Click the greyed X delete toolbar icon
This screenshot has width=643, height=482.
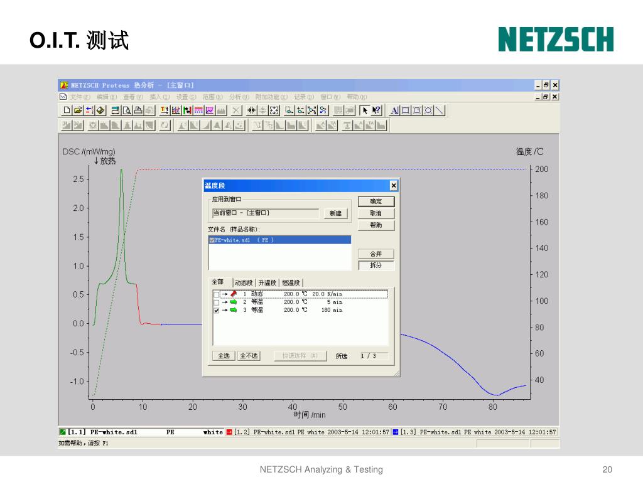point(236,110)
